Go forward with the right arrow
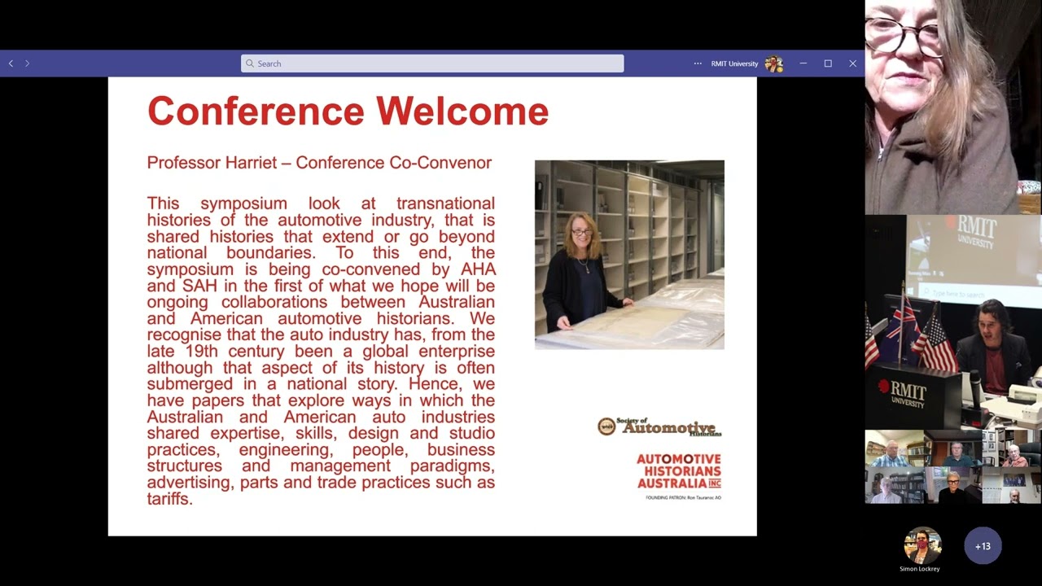Screen dimensions: 1042x586 coord(27,63)
